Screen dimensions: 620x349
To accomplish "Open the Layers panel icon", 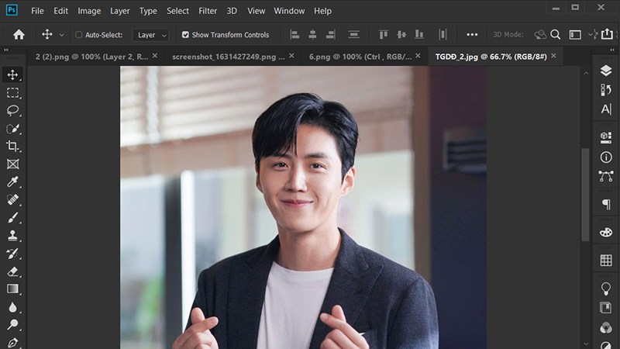I will coord(606,71).
